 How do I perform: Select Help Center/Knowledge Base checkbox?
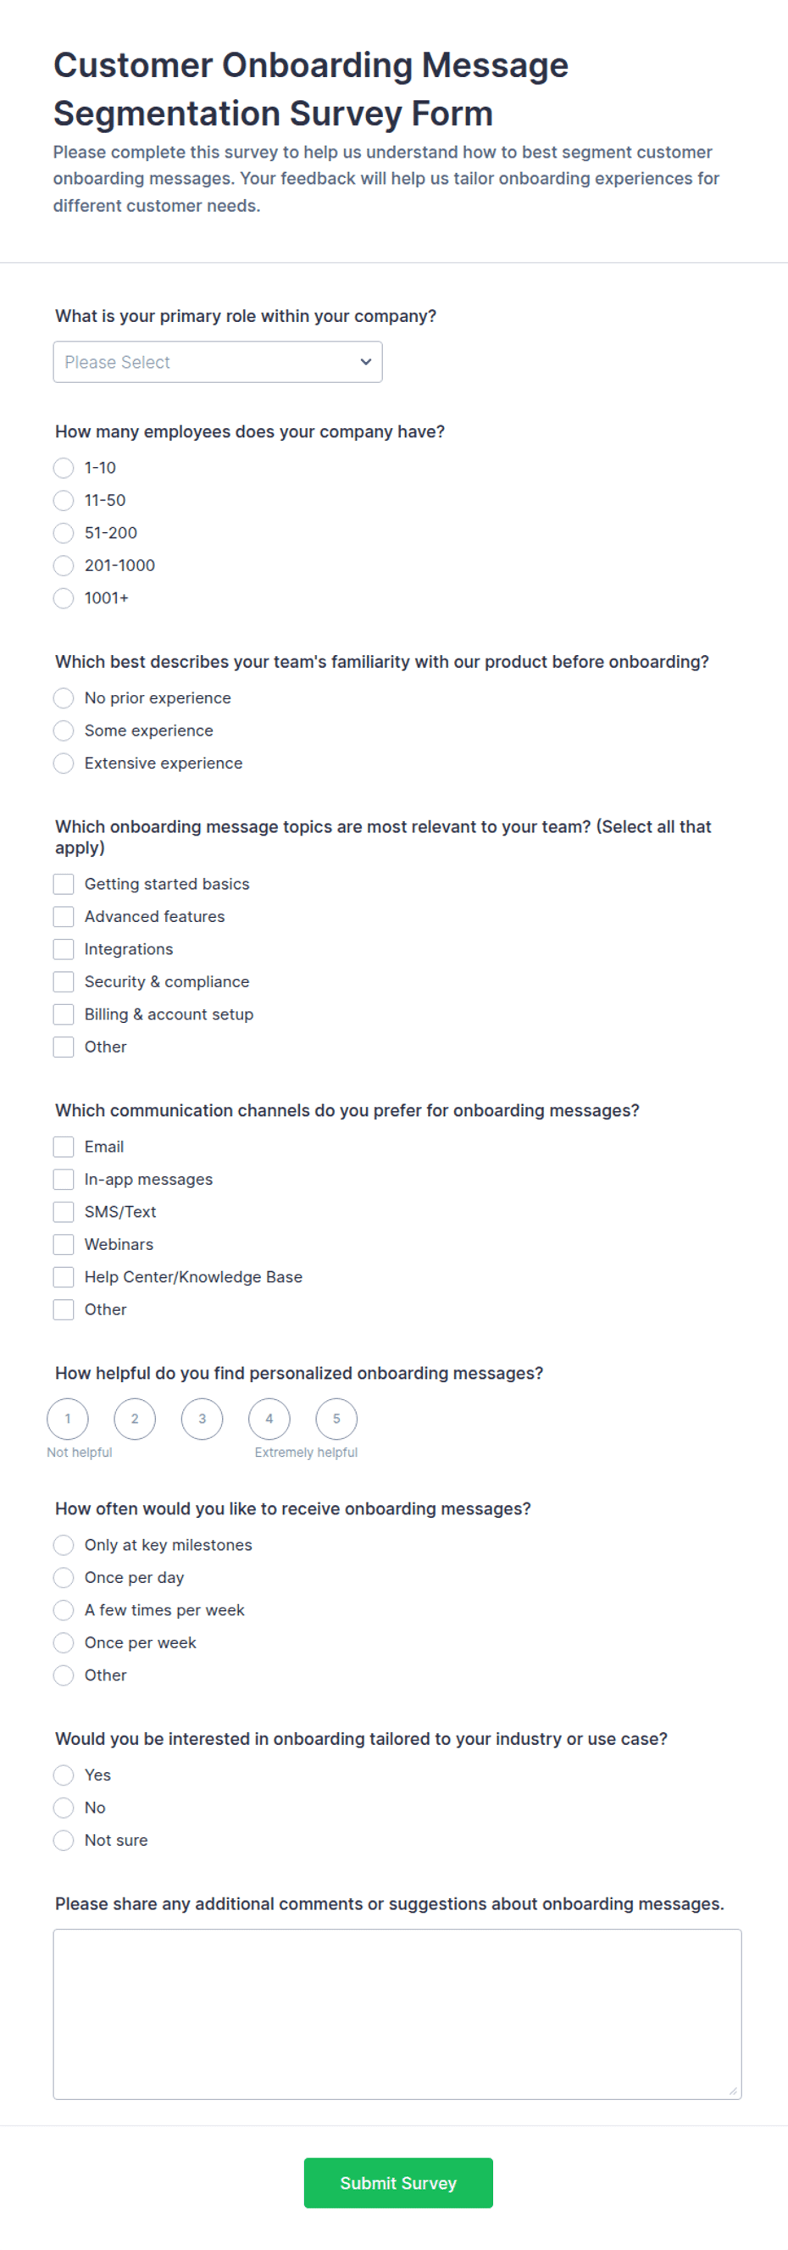click(64, 1277)
